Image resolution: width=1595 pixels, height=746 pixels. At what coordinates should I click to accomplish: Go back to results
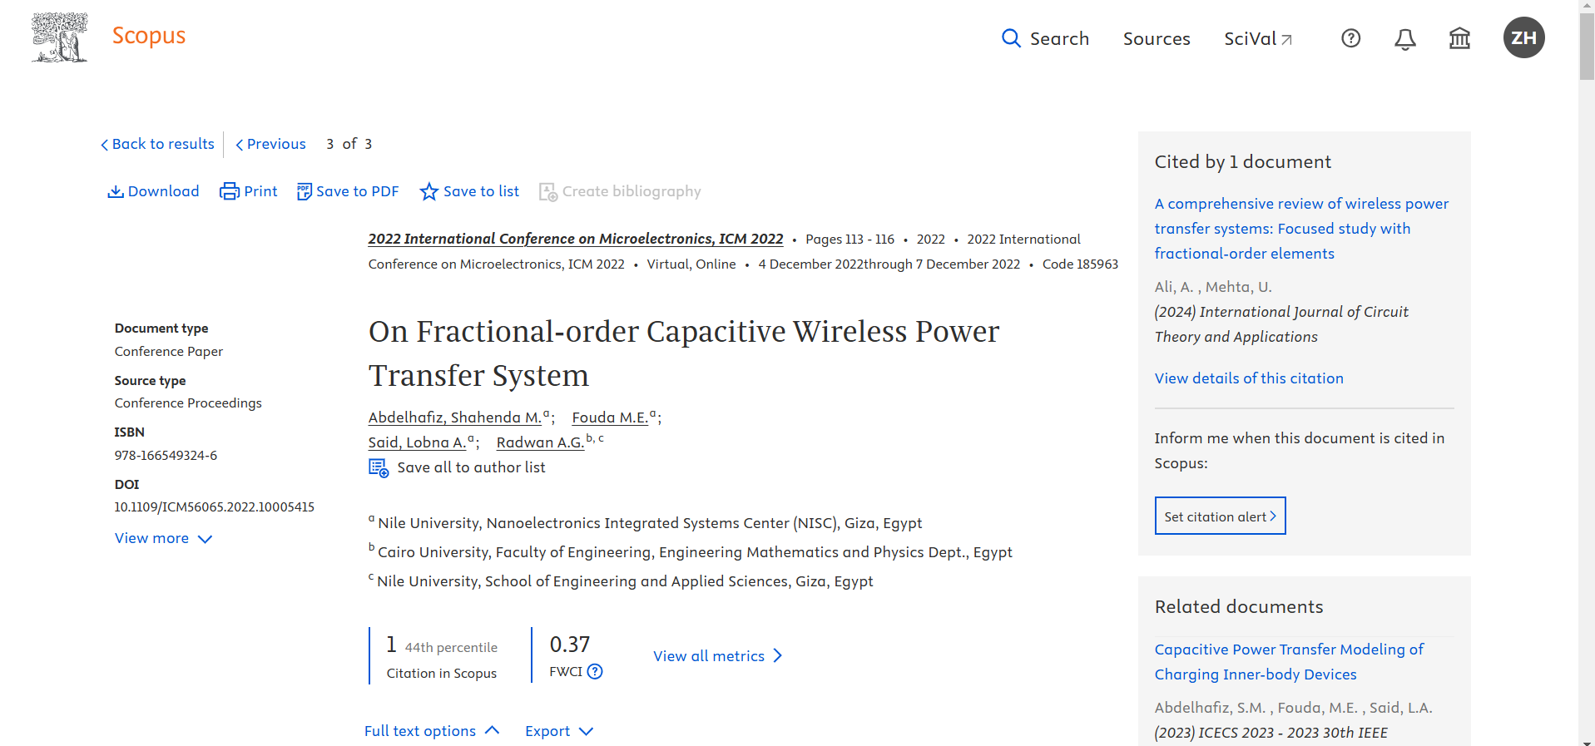pyautogui.click(x=157, y=145)
